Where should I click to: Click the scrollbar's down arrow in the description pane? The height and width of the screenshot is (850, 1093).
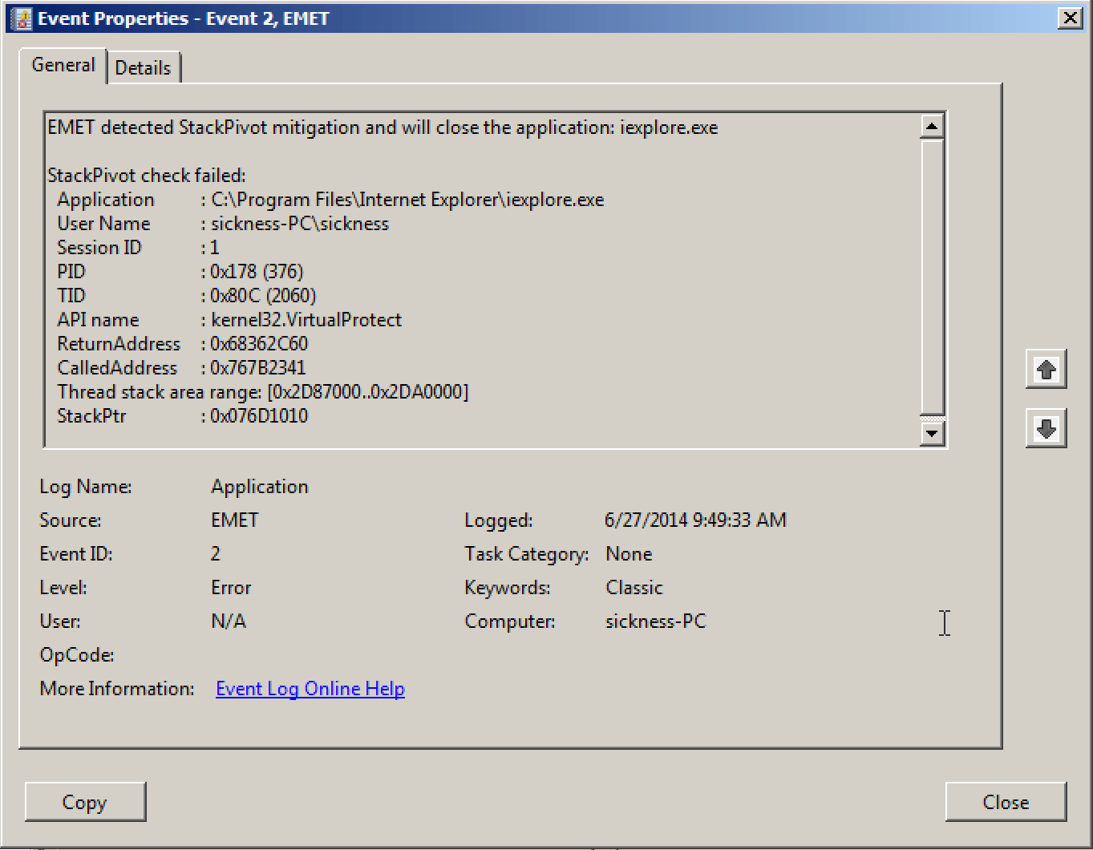pyautogui.click(x=931, y=434)
